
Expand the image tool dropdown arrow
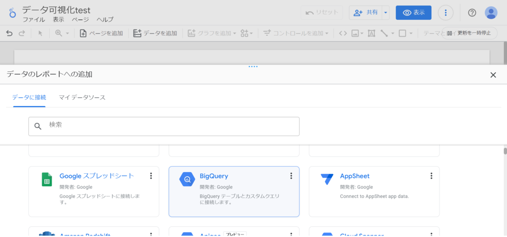(x=362, y=33)
